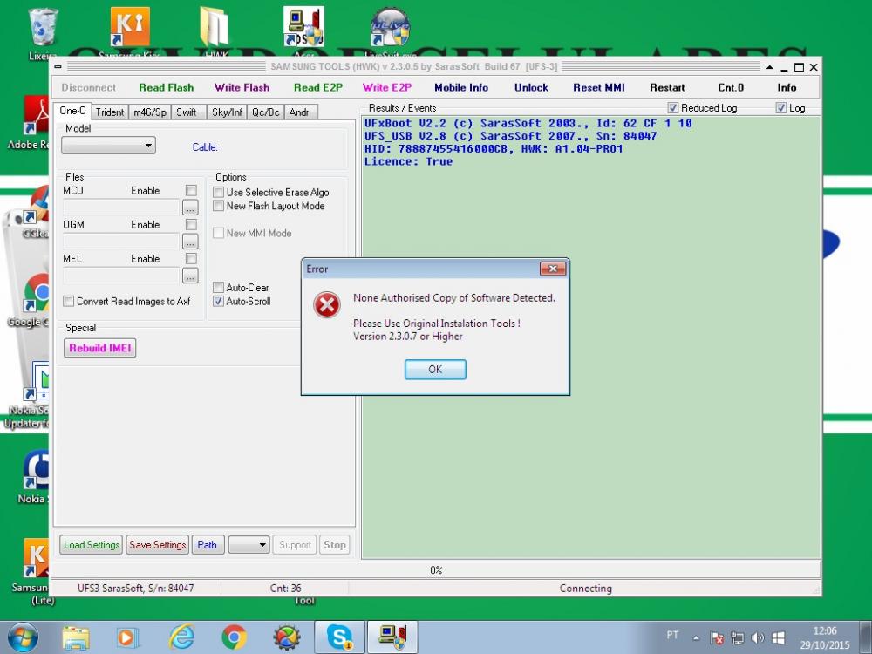
Task: Open File Explorer from the taskbar
Action: 76,638
